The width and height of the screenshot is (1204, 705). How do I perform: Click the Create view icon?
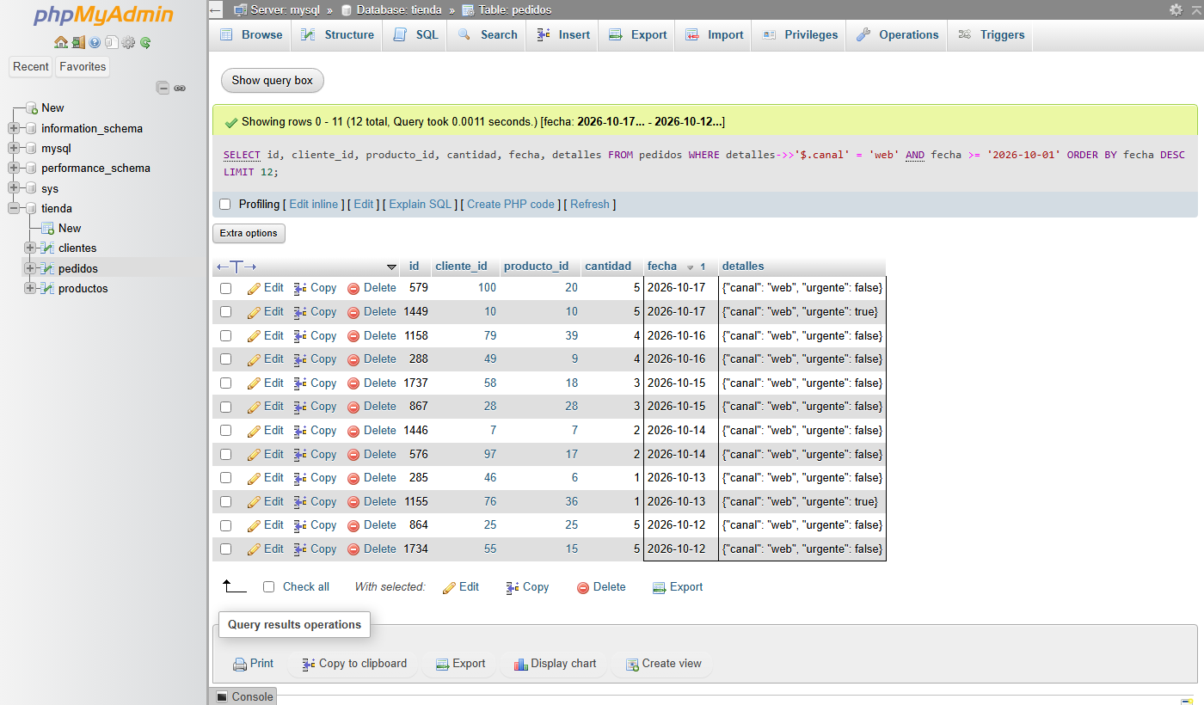coord(632,665)
